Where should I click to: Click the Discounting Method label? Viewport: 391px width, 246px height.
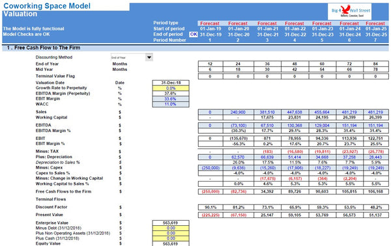point(54,57)
